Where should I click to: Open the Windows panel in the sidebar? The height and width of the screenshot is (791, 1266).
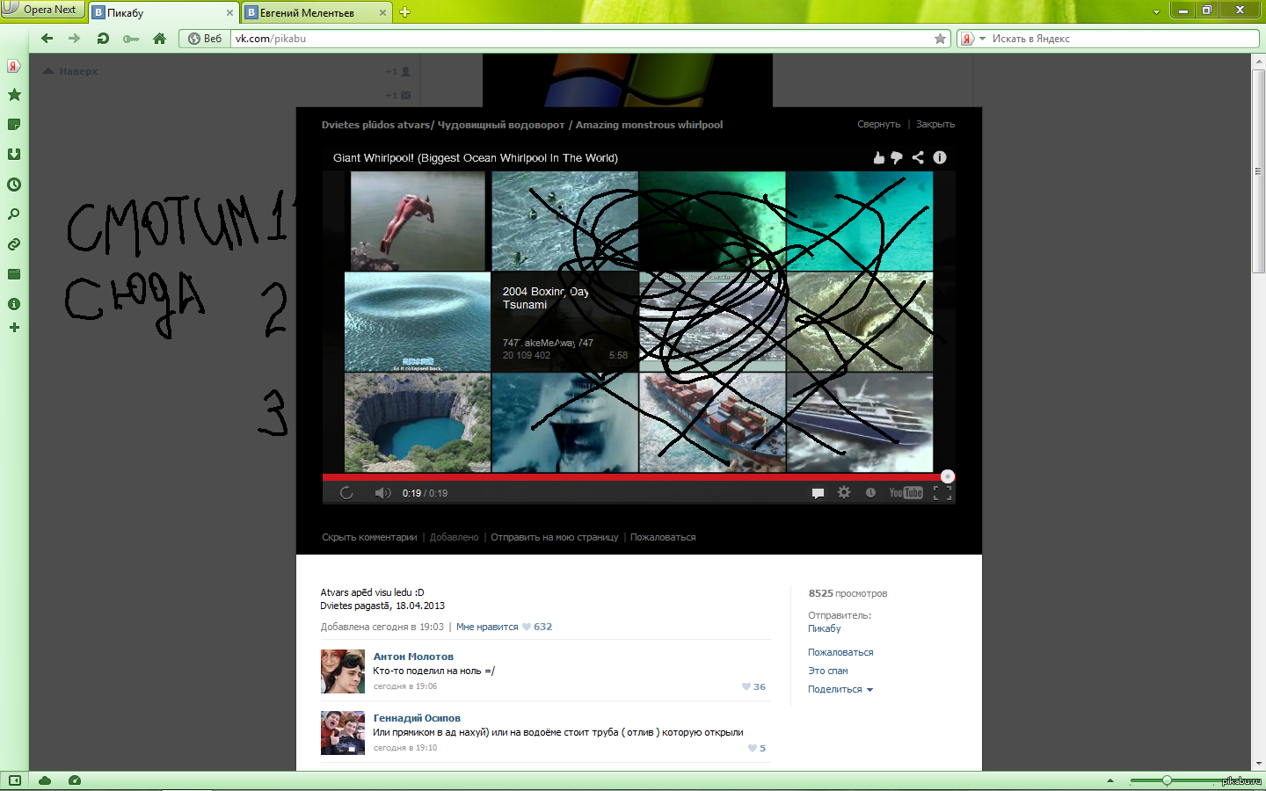tap(14, 274)
